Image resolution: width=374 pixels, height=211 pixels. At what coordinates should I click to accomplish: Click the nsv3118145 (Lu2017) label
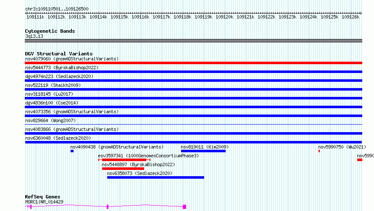[x=49, y=94]
